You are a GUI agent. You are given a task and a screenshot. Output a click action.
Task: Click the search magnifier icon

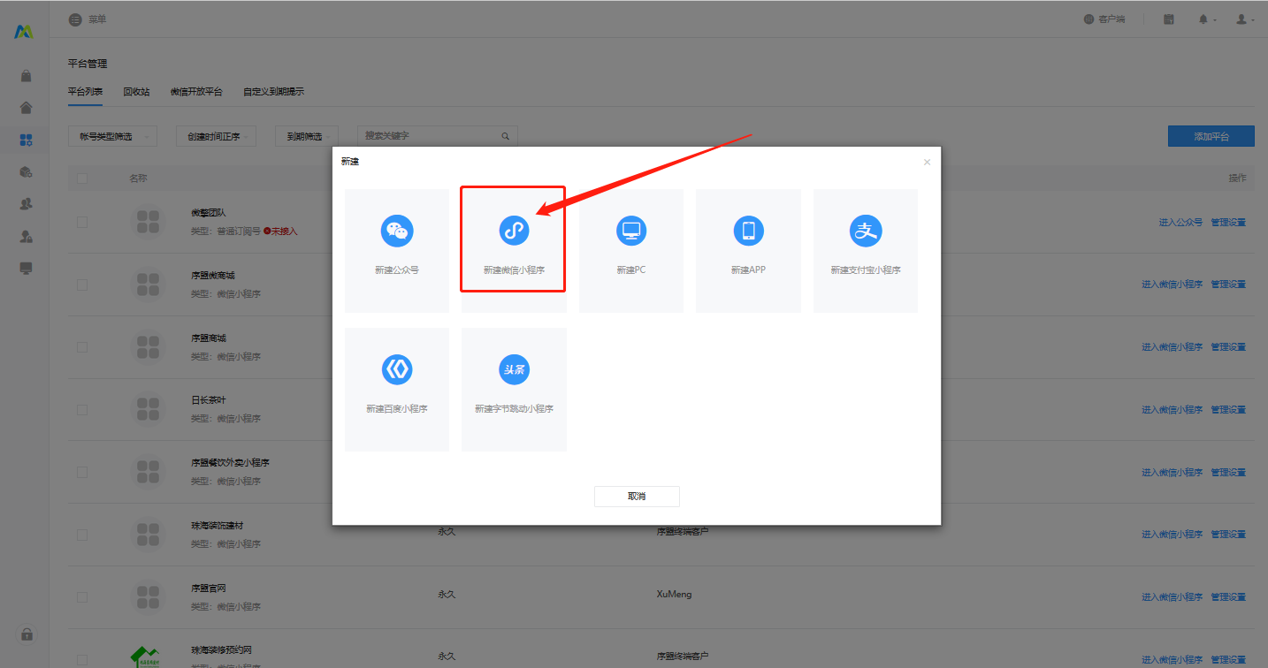(506, 136)
